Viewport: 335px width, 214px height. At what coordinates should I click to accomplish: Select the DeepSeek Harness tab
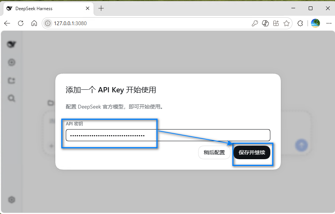[x=49, y=9]
